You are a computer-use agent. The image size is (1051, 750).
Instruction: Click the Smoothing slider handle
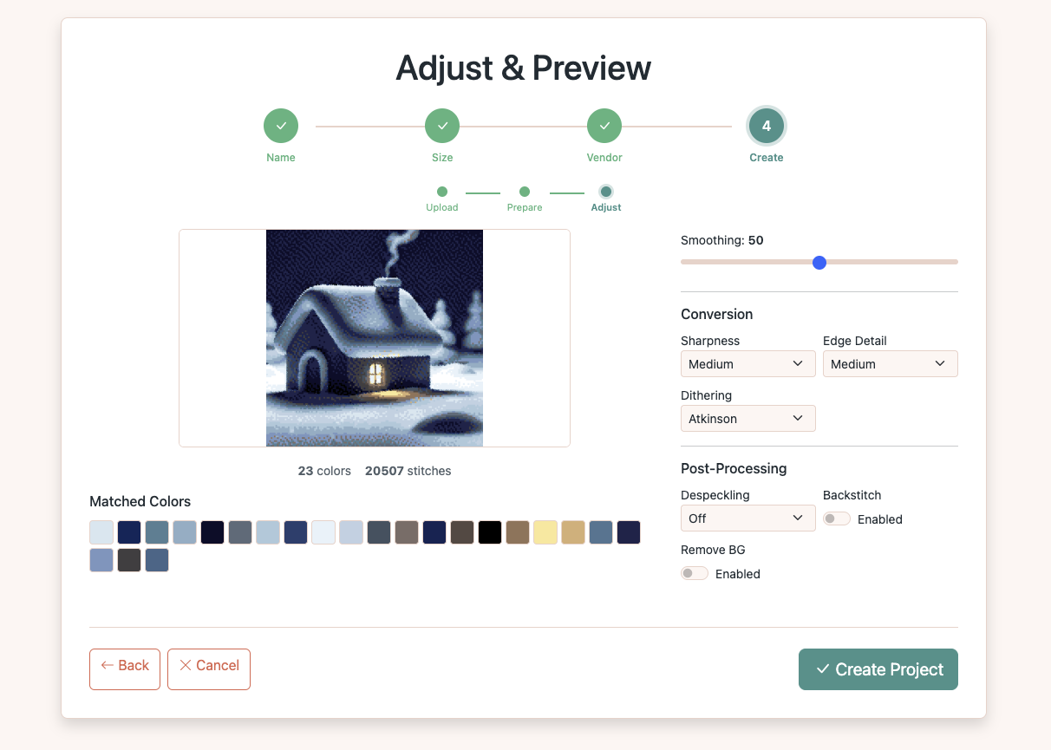coord(819,262)
